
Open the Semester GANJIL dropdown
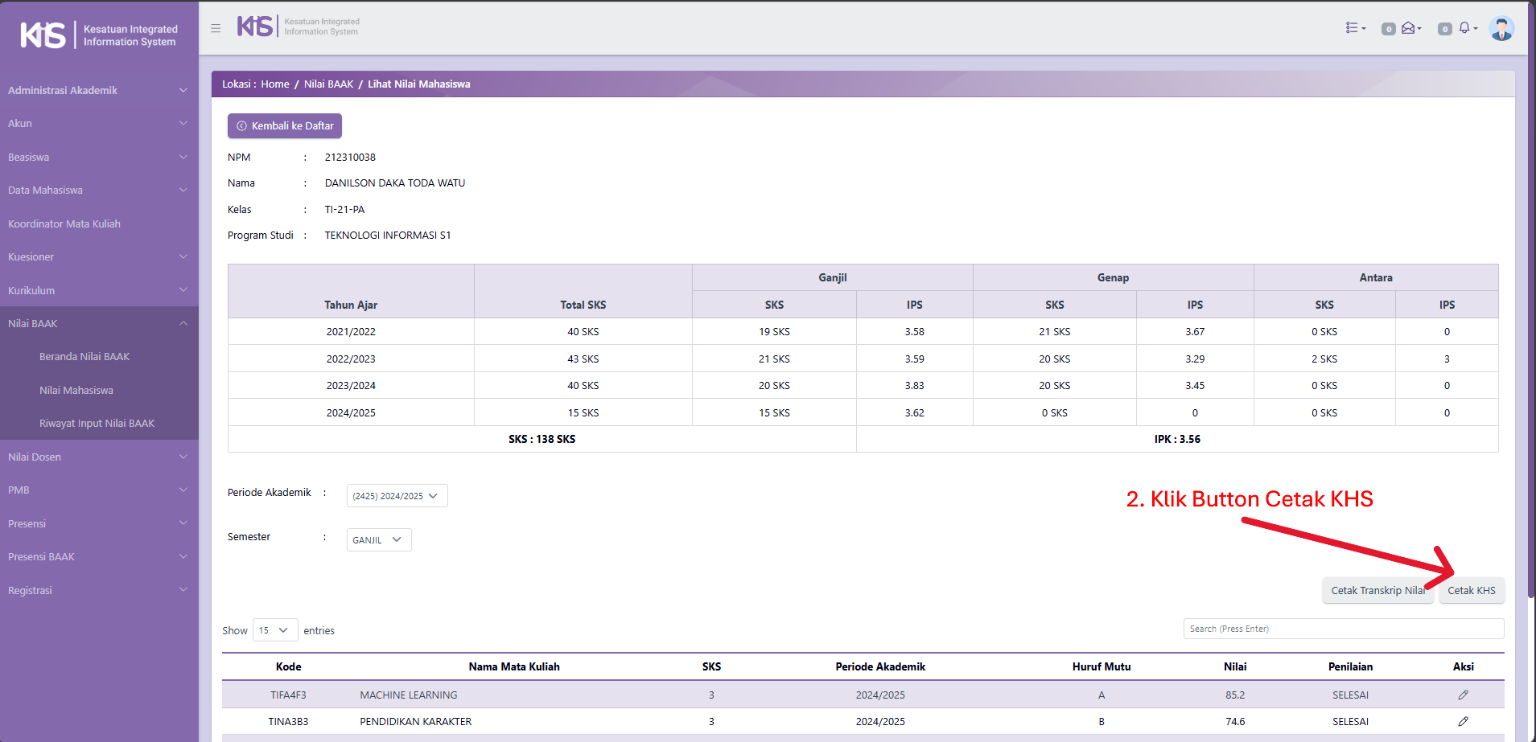378,540
